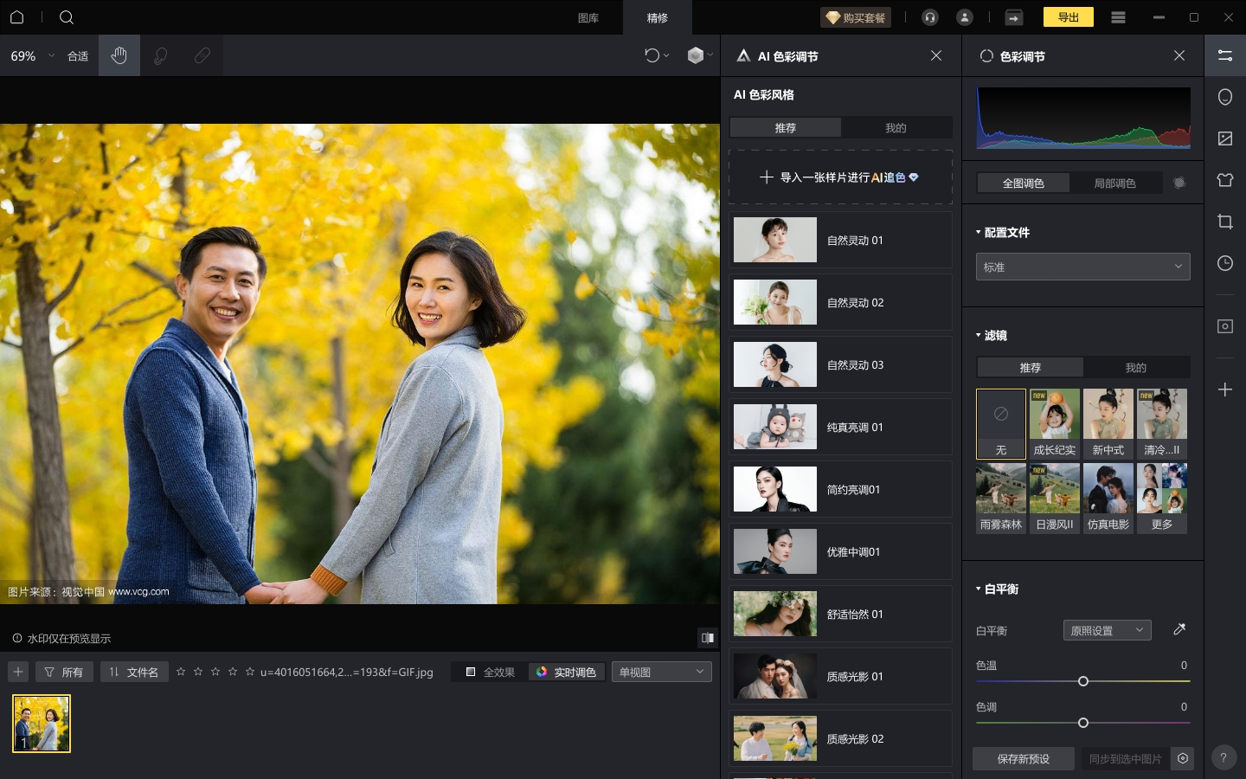
Task: Open the 单视图 view mode dropdown
Action: click(x=661, y=672)
